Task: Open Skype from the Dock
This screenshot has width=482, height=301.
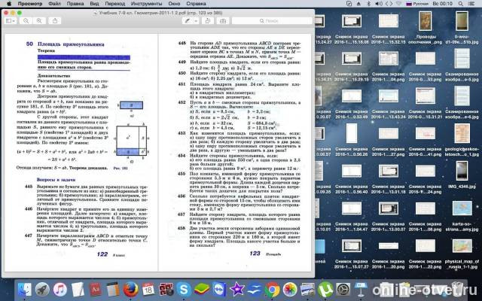Action: pyautogui.click(x=184, y=289)
